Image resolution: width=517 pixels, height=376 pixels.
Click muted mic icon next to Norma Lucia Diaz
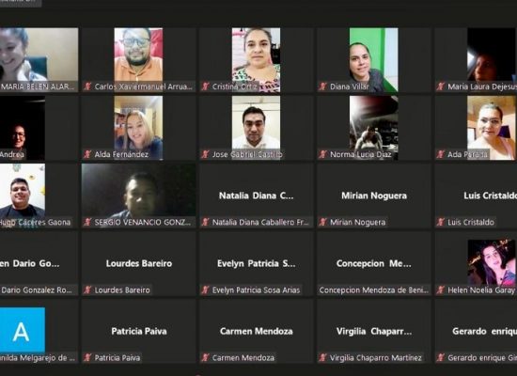point(323,154)
